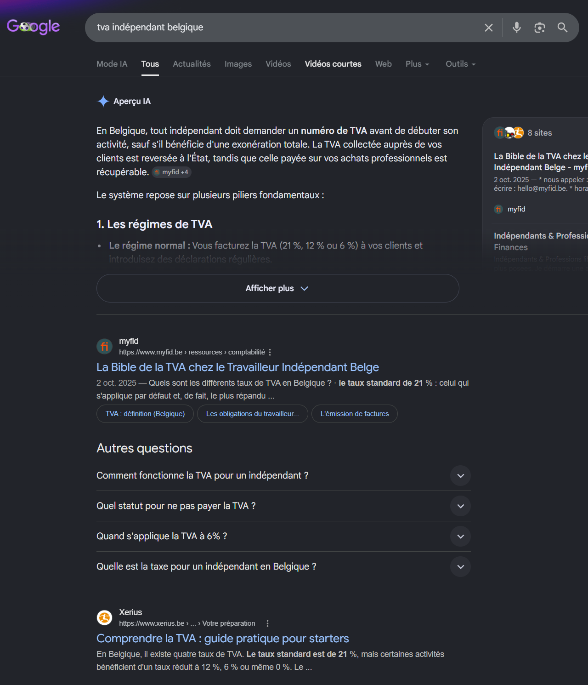The height and width of the screenshot is (685, 588).
Task: Switch to the Images tab
Action: (x=238, y=64)
